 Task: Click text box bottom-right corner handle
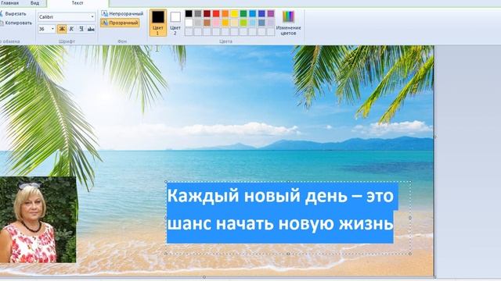click(x=410, y=254)
